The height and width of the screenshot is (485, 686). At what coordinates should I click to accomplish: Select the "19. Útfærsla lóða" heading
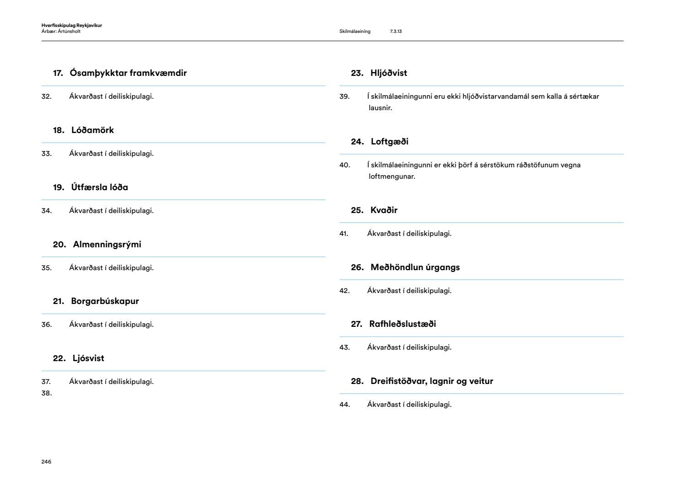coord(91,187)
